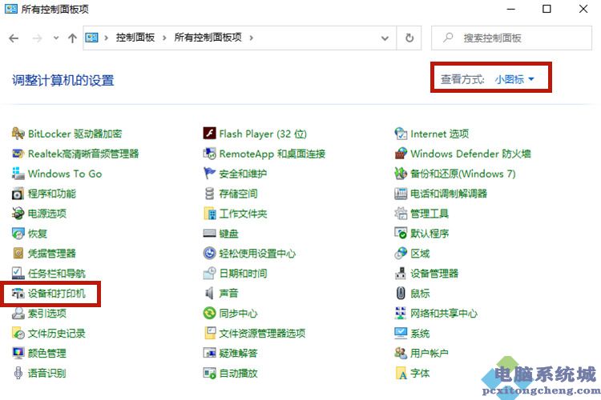Screen dimensions: 601x400
Task: Click the 控制面板 breadcrumb
Action: tap(135, 38)
